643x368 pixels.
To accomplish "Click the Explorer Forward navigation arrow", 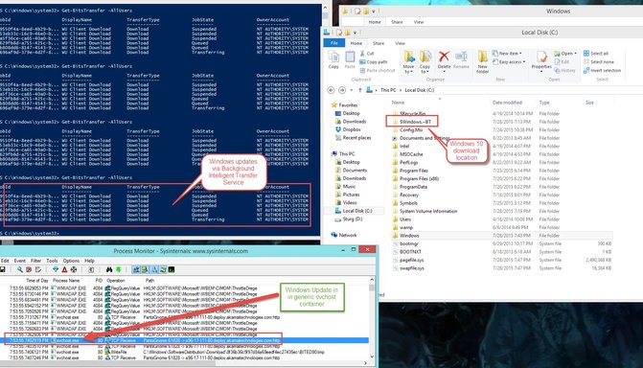I will (342, 90).
